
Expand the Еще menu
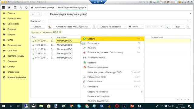point(179,27)
